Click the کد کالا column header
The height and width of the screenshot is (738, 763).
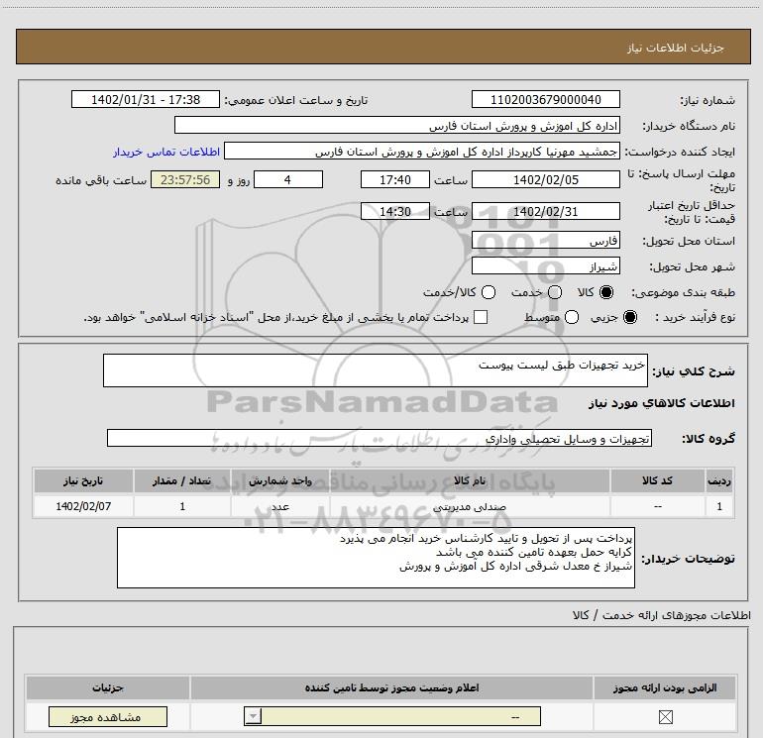click(x=657, y=480)
